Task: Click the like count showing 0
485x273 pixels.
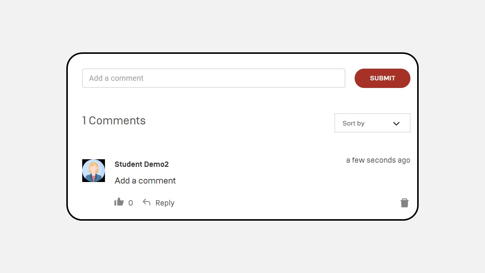Action: [x=131, y=203]
